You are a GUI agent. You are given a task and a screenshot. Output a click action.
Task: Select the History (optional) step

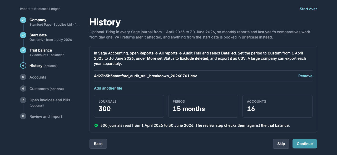point(49,66)
